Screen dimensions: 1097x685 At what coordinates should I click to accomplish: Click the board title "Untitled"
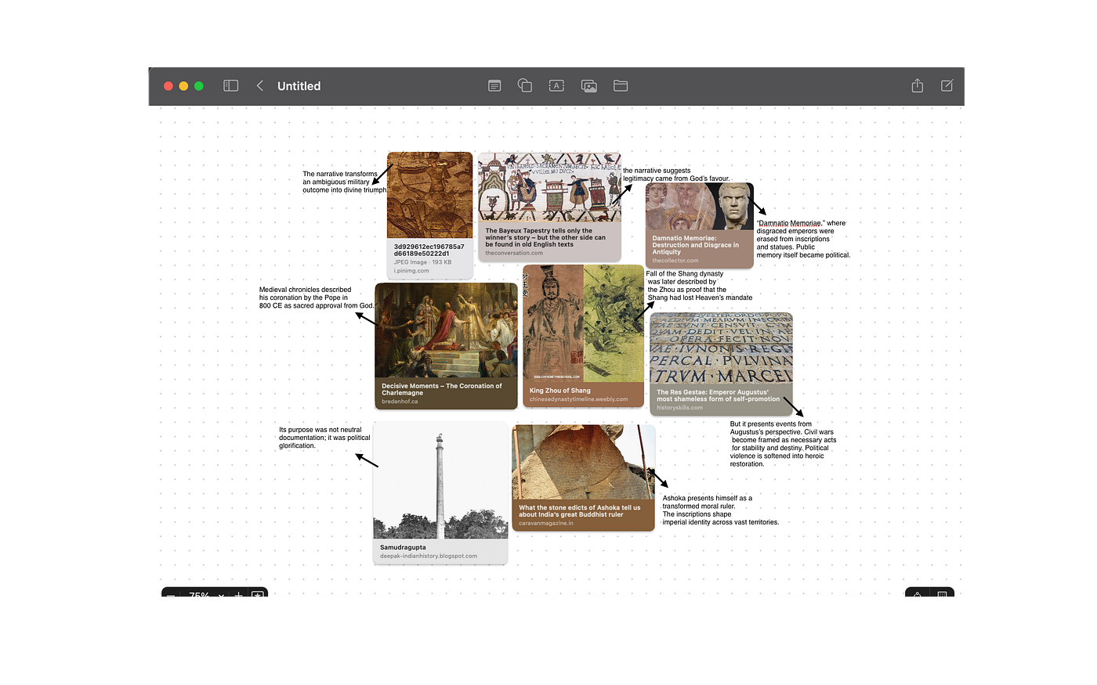tap(299, 86)
